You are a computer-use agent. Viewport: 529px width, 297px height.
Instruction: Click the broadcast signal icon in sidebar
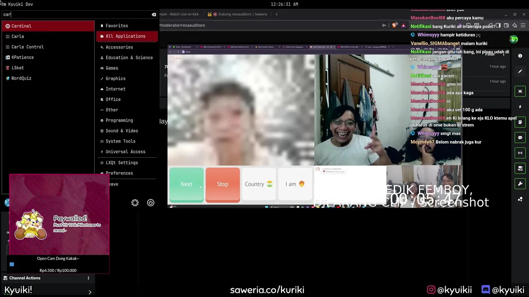pyautogui.click(x=520, y=153)
